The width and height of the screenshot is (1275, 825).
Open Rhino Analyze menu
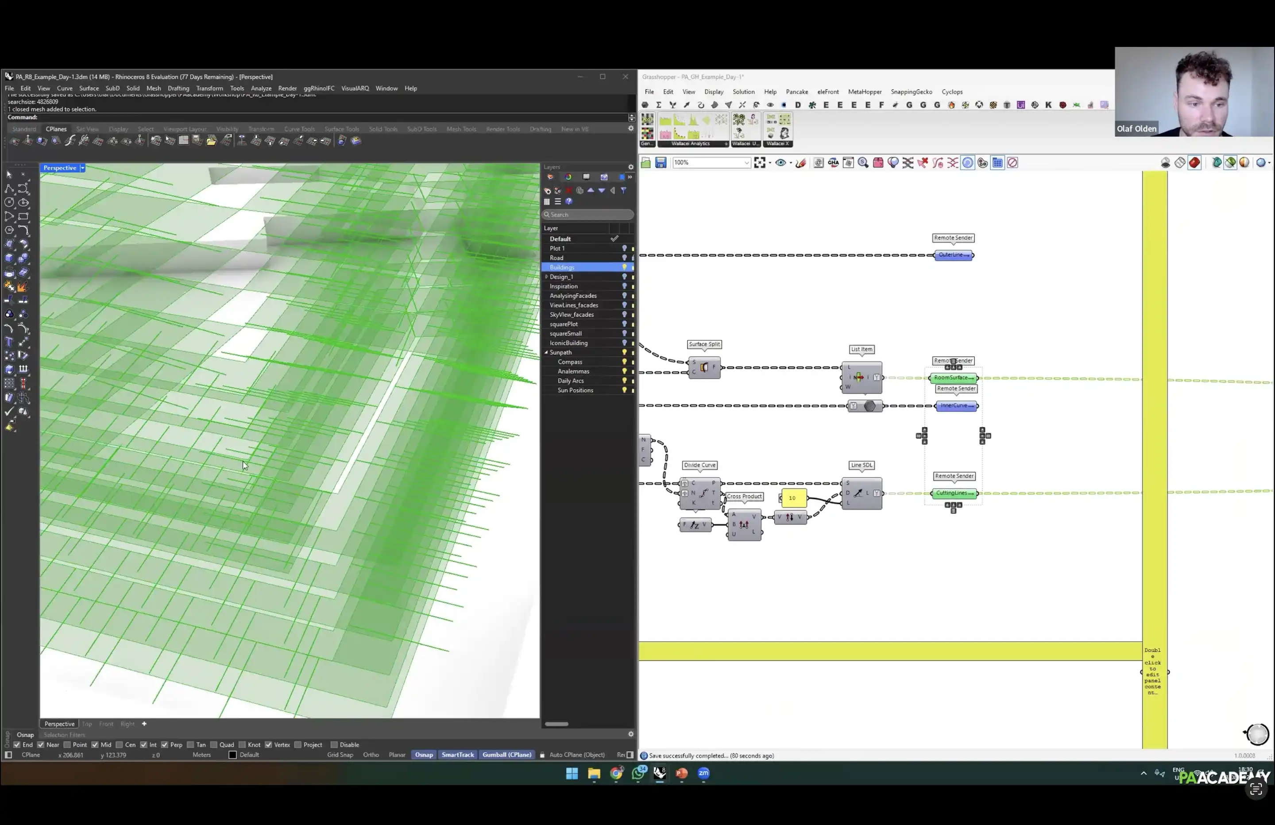coord(261,89)
